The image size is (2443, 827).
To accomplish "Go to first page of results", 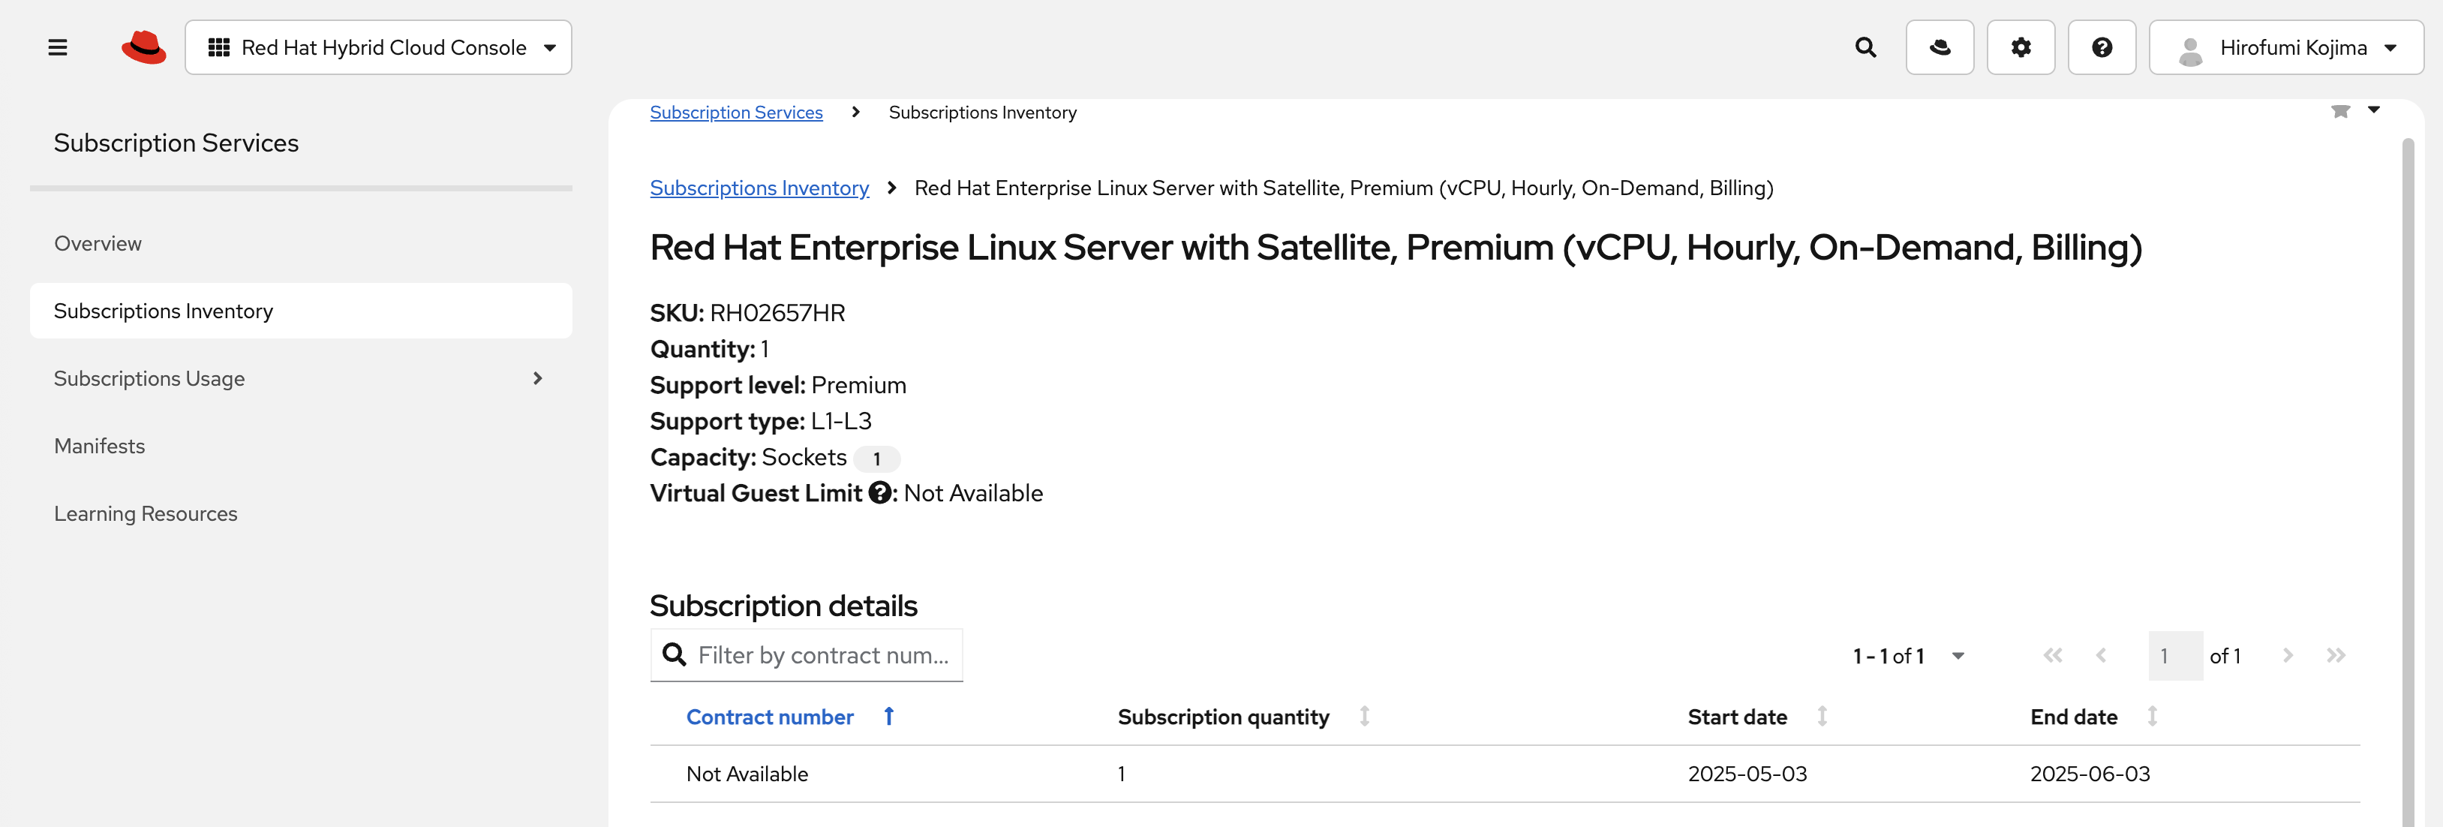I will [2052, 657].
